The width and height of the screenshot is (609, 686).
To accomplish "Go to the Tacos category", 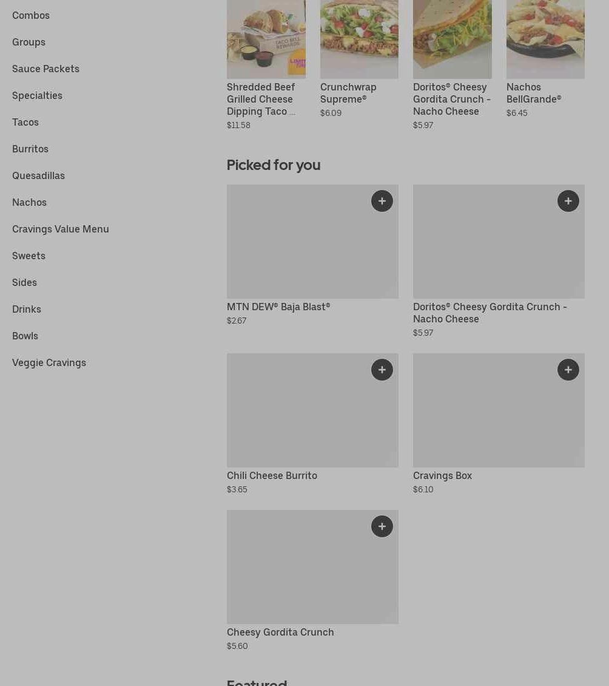I will (25, 122).
